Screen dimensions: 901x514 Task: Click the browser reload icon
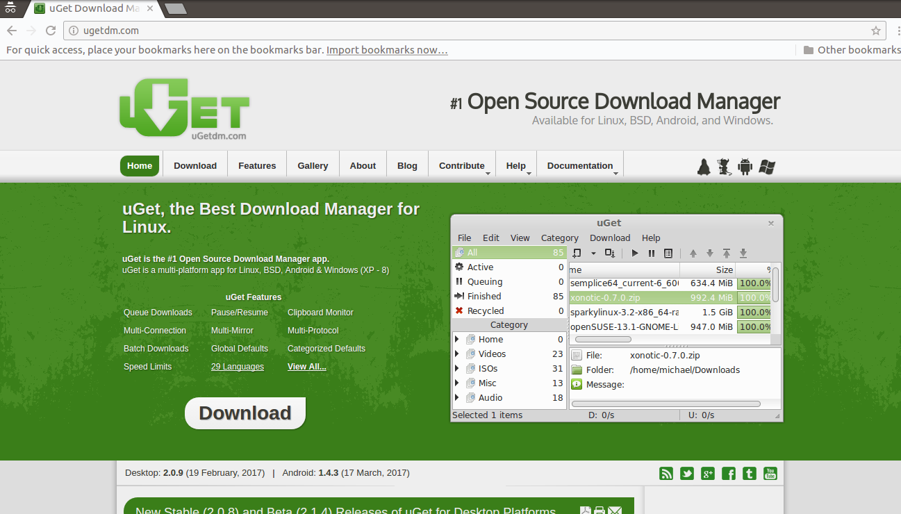[51, 31]
